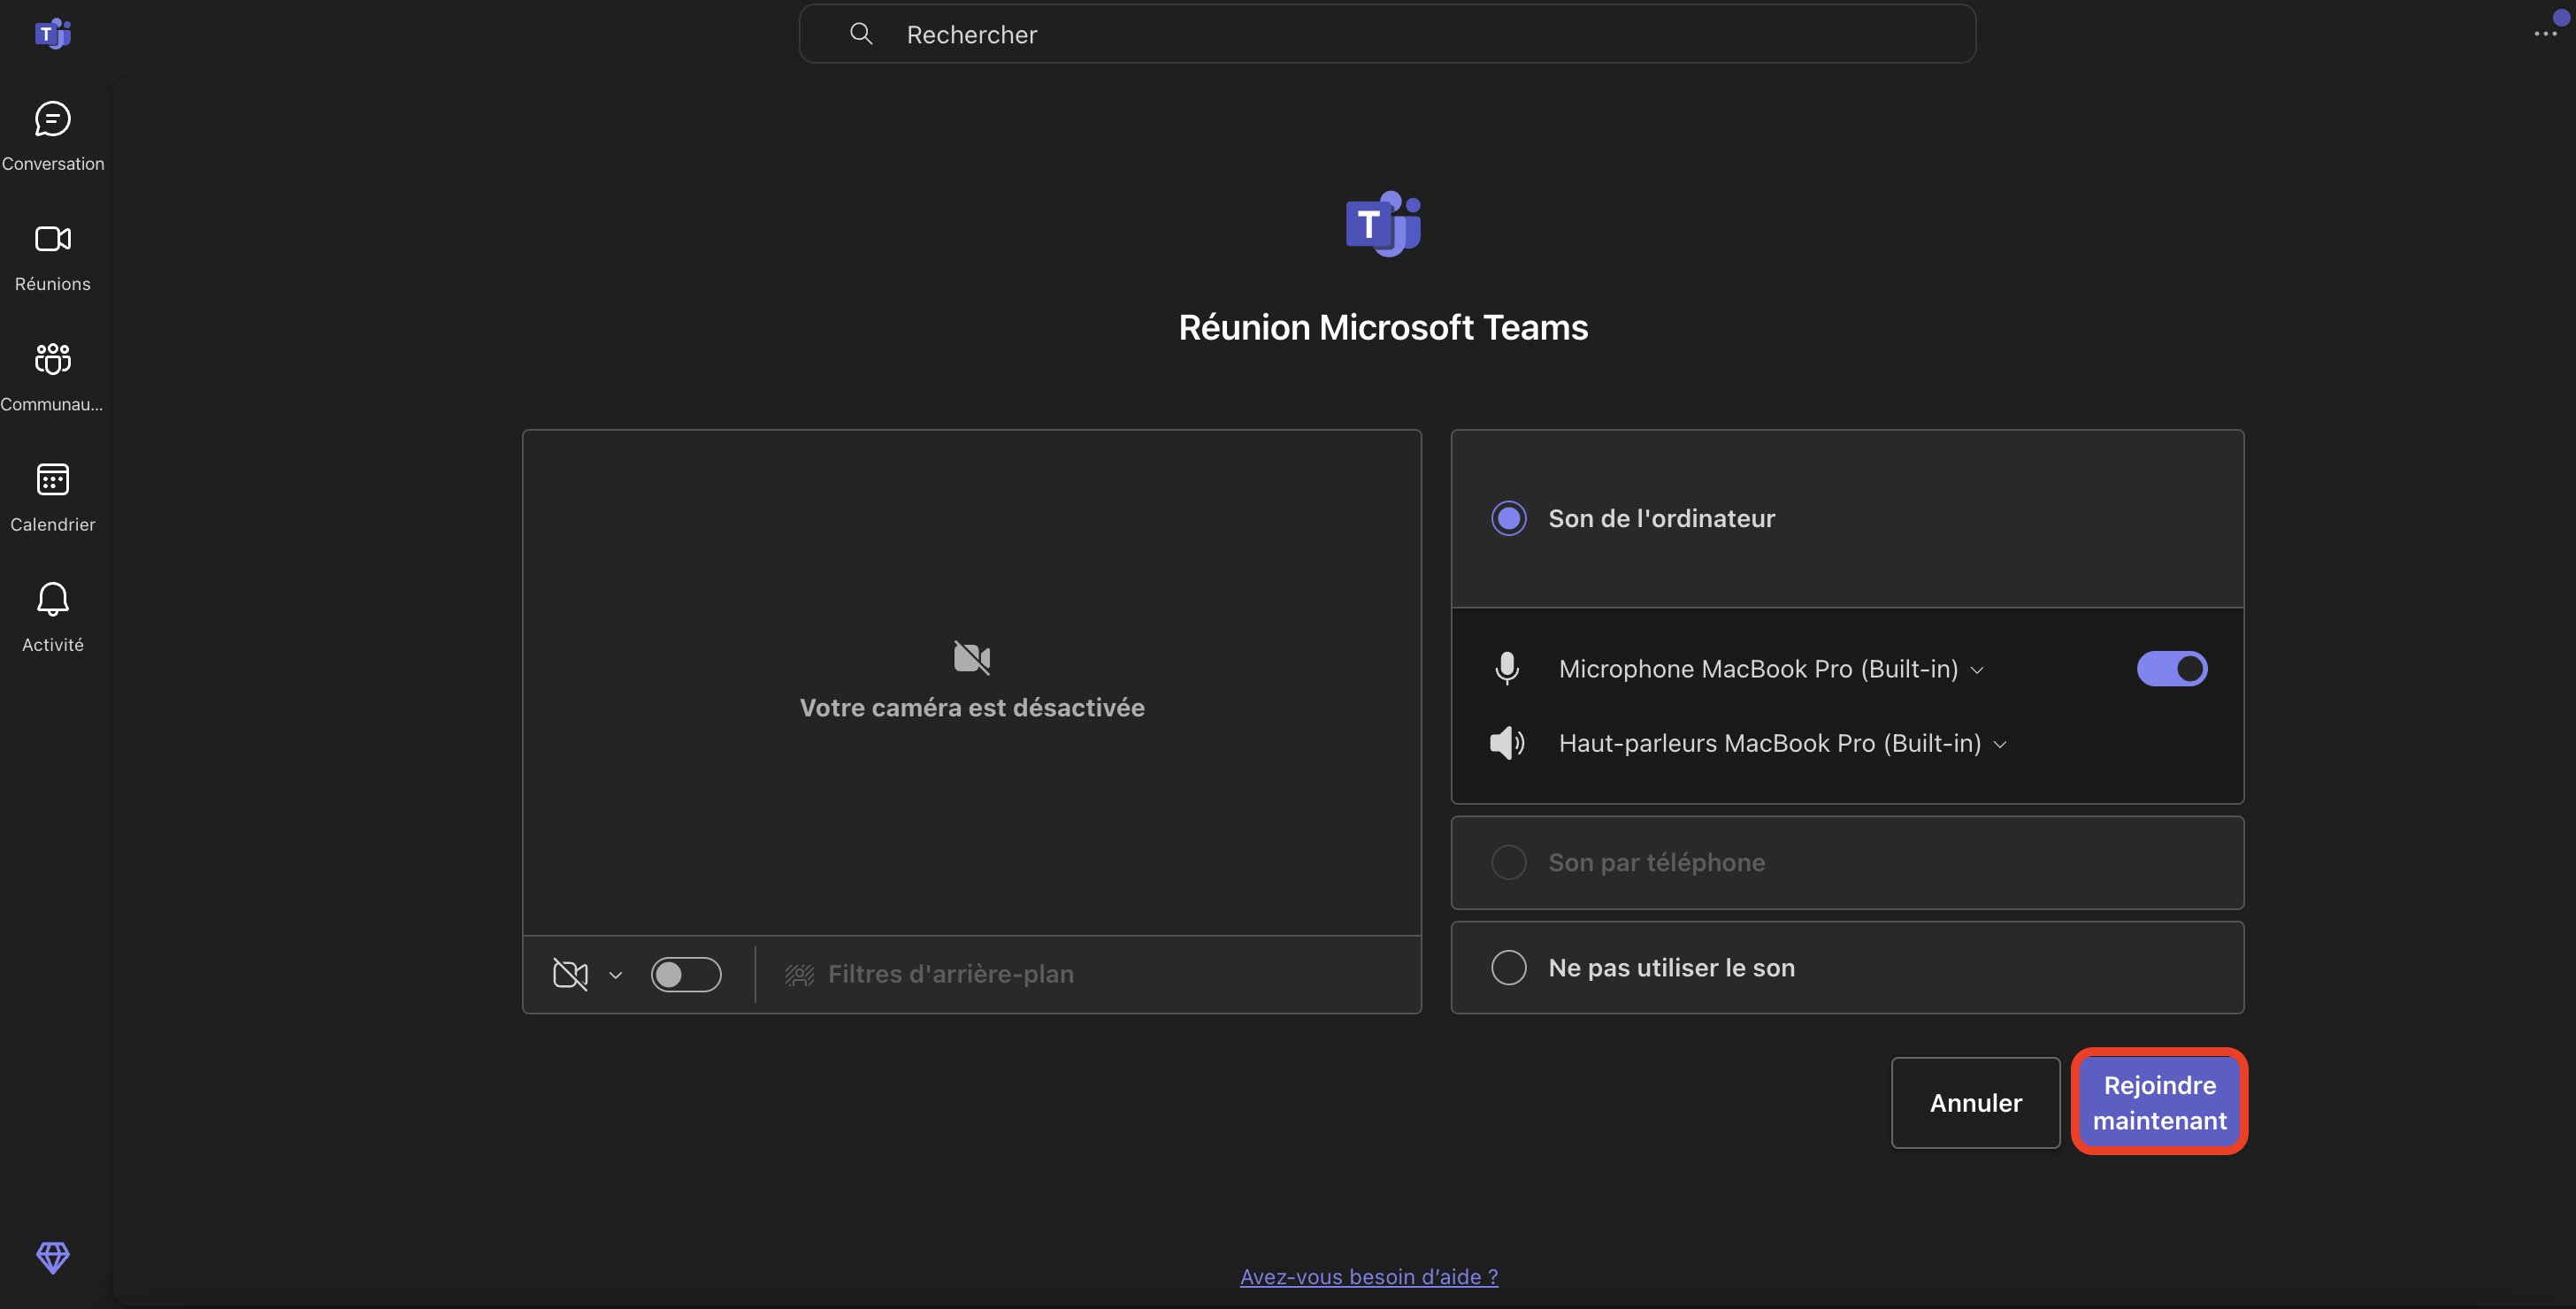2576x1309 pixels.
Task: Open the Conversation chat icon in sidebar
Action: (x=52, y=120)
